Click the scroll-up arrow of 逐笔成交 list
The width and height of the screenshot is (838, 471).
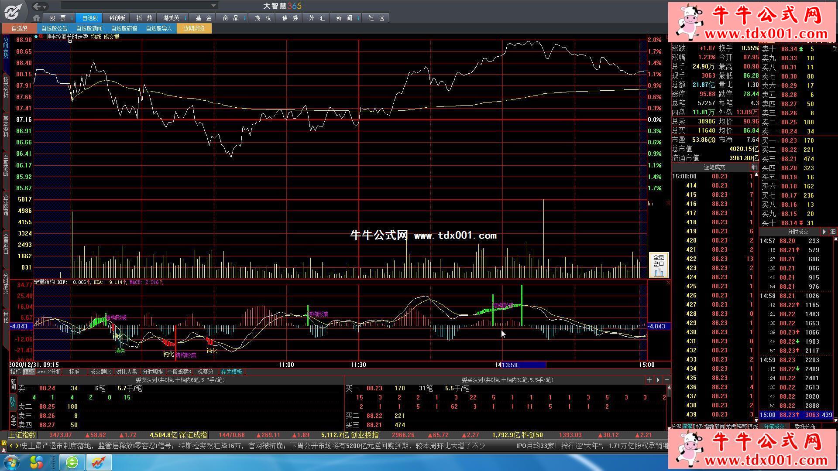coord(756,174)
